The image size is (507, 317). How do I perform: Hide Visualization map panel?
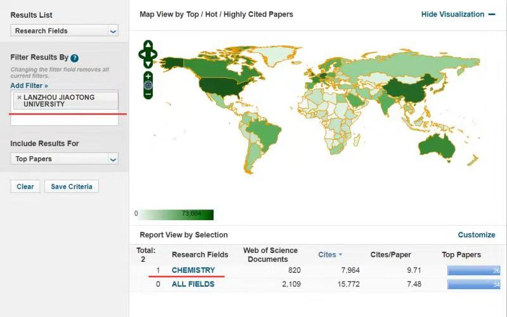tap(458, 14)
